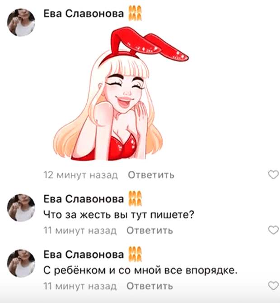Open the avatar beside the bunny sticker comment

(x=21, y=22)
